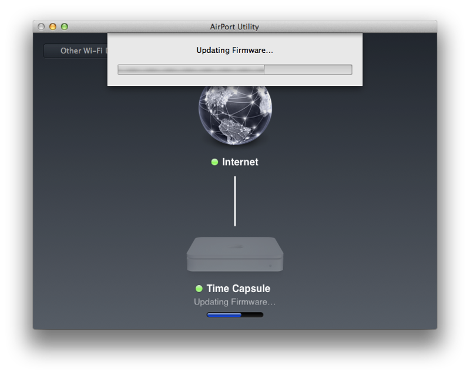Click the line connecting Internet and Time Capsule

(x=235, y=201)
